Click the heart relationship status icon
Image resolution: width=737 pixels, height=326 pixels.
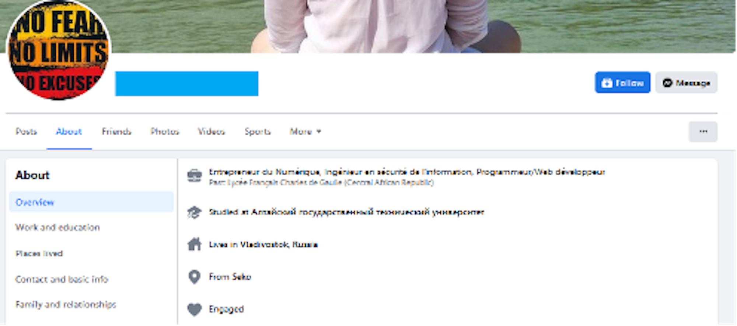[195, 309]
